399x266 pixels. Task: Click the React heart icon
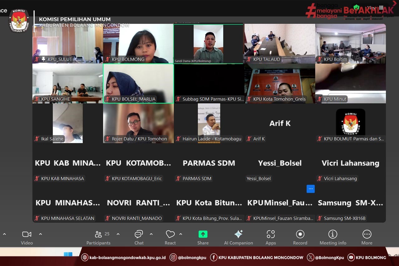pos(170,237)
